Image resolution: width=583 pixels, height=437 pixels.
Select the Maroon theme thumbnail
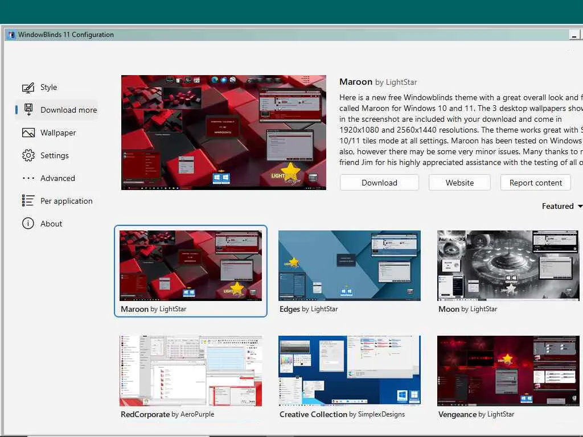pos(190,265)
